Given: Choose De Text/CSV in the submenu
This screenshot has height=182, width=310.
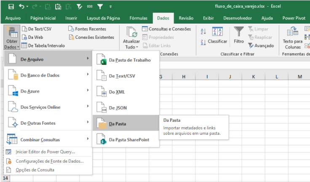Looking at the screenshot, I should click(x=126, y=76).
